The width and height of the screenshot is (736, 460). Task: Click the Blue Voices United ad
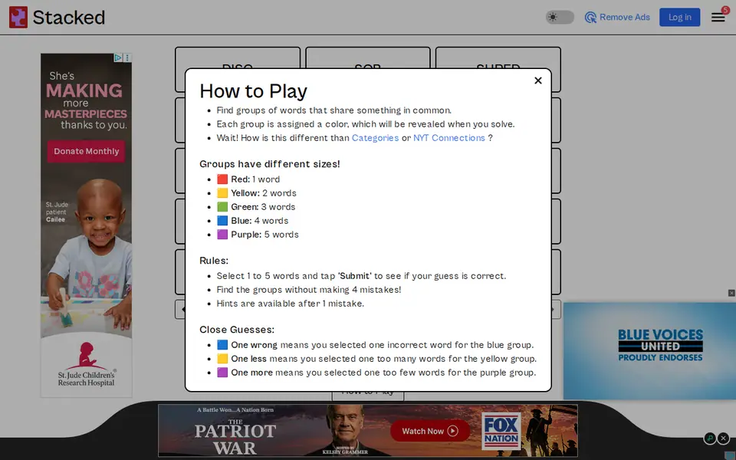coord(649,351)
